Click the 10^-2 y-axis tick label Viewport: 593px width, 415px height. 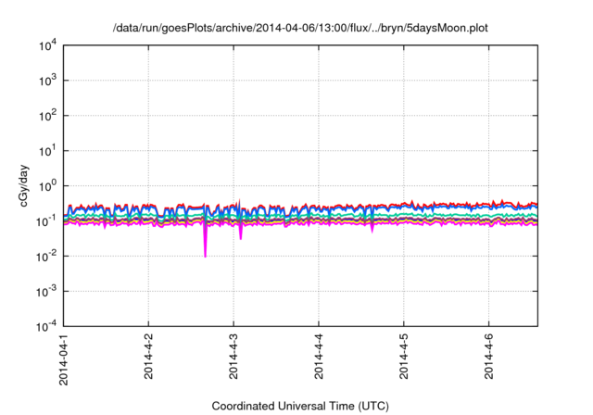pos(46,257)
